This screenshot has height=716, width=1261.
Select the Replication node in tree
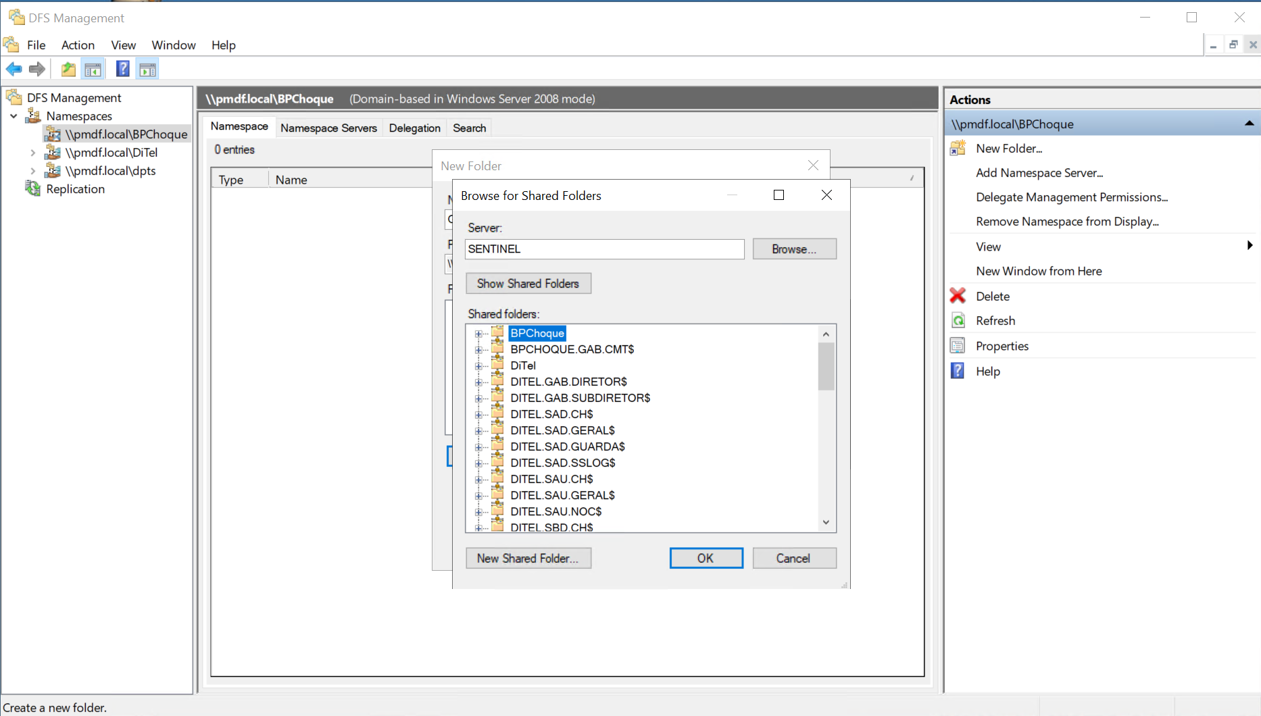click(75, 189)
